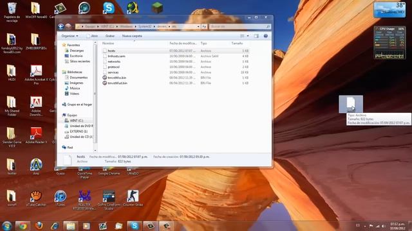
Task: Select the Ares desktop shortcut
Action: tap(36, 167)
